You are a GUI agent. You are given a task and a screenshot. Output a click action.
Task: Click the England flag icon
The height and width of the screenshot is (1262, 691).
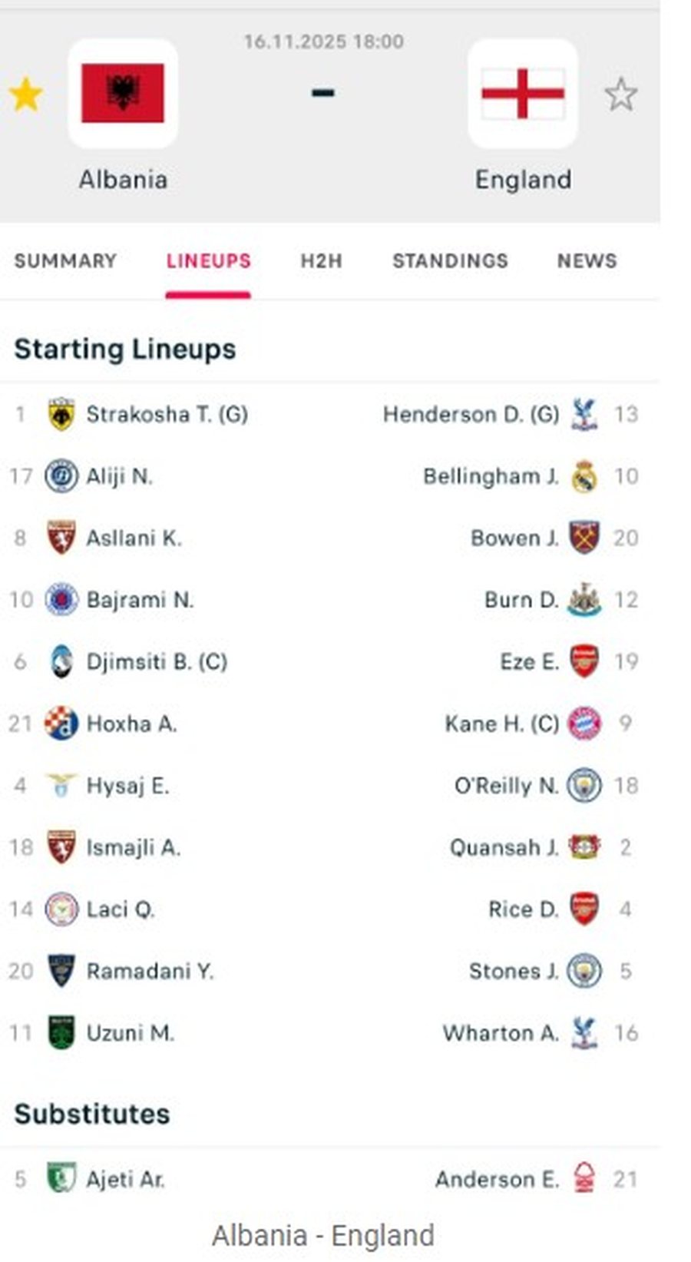point(523,93)
